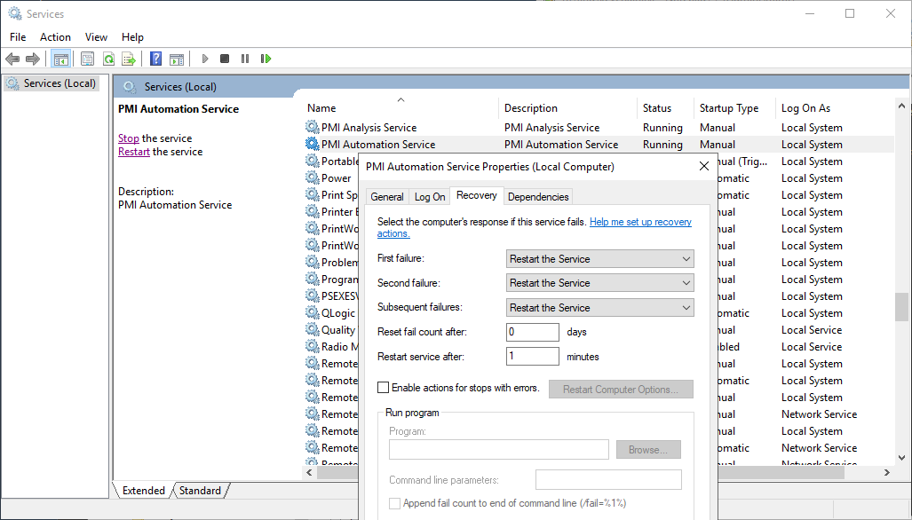Click scroll-down arrow of services list

(x=901, y=458)
